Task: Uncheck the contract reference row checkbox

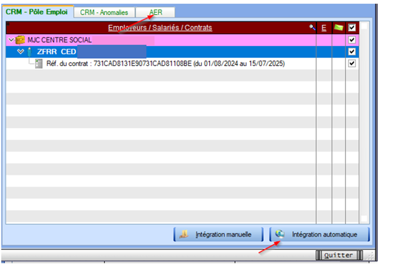Action: pyautogui.click(x=352, y=63)
